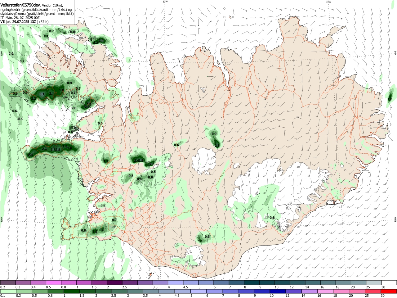Click the 3.1 precipitation value in the Westfjords
Viewport: 397px width, 298px height.
tap(42, 94)
